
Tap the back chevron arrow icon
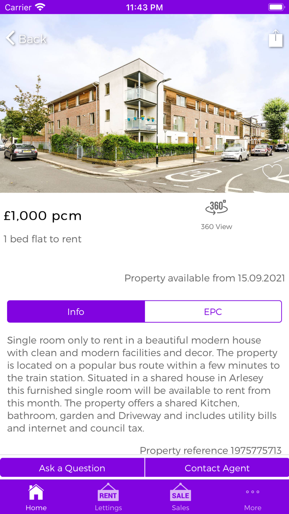(10, 38)
